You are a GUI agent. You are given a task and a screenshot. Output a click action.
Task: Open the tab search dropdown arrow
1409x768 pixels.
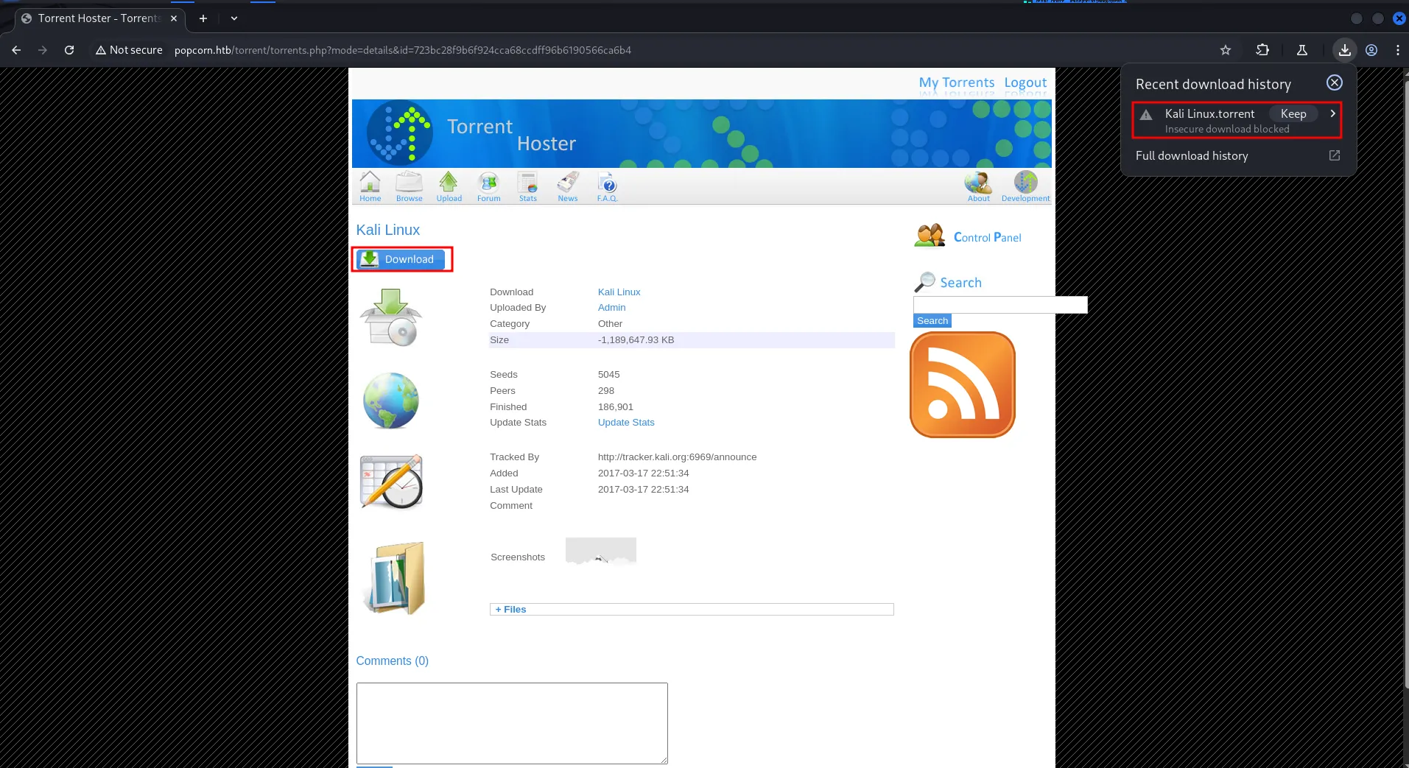[234, 18]
